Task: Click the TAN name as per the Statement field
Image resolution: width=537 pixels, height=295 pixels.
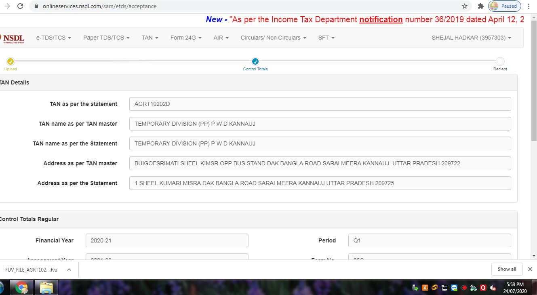Action: 320,143
